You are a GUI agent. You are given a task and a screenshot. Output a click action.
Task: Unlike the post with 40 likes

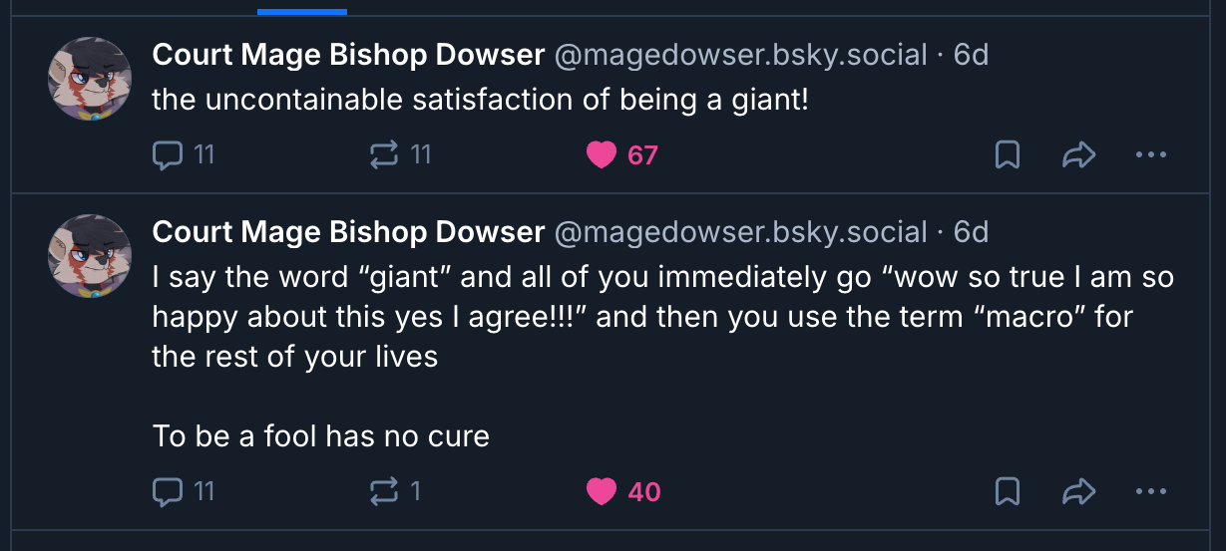(x=602, y=491)
